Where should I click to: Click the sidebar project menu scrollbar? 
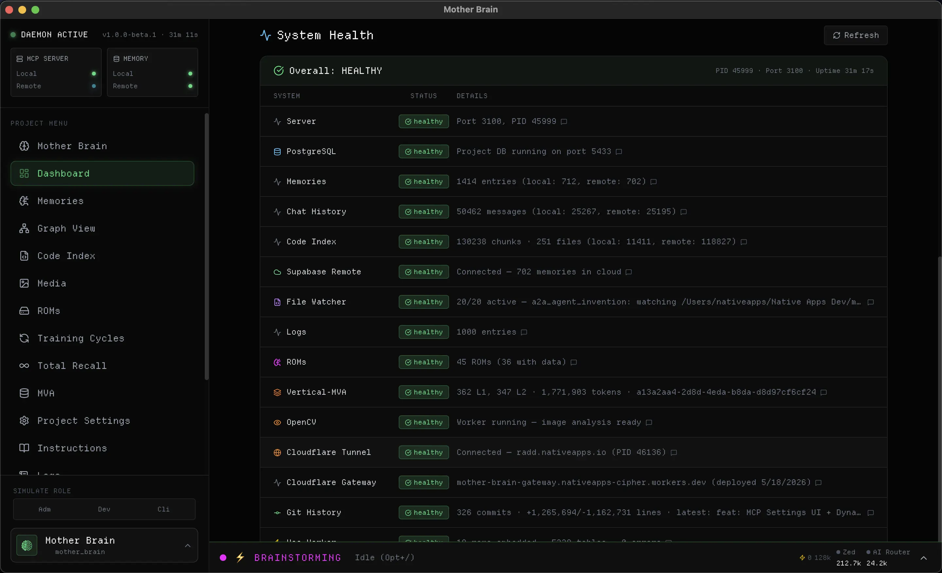tap(207, 247)
